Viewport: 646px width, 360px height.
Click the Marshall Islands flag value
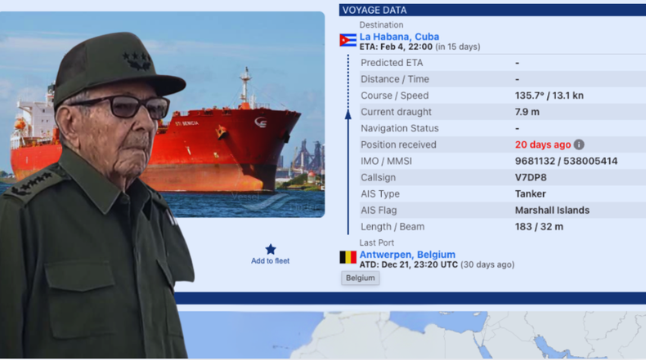click(552, 211)
